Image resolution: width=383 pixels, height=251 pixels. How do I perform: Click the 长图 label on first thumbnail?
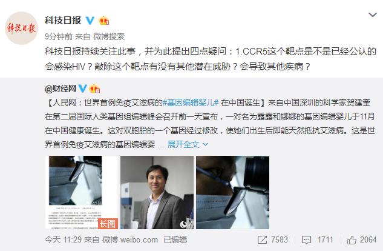point(108,224)
